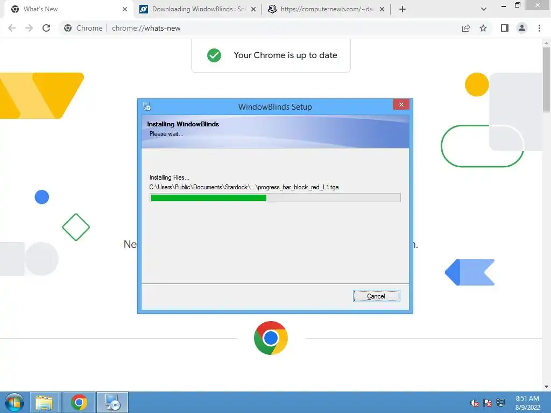The image size is (551, 413).
Task: Restore down the Chrome window
Action: (517, 5)
